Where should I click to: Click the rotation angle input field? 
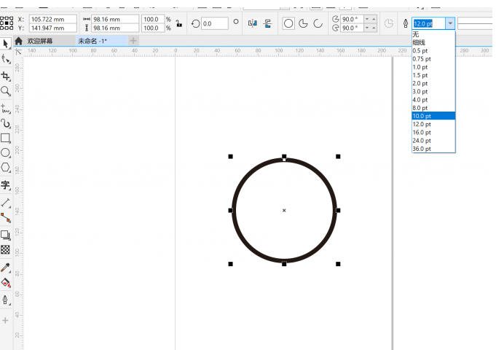coord(214,23)
